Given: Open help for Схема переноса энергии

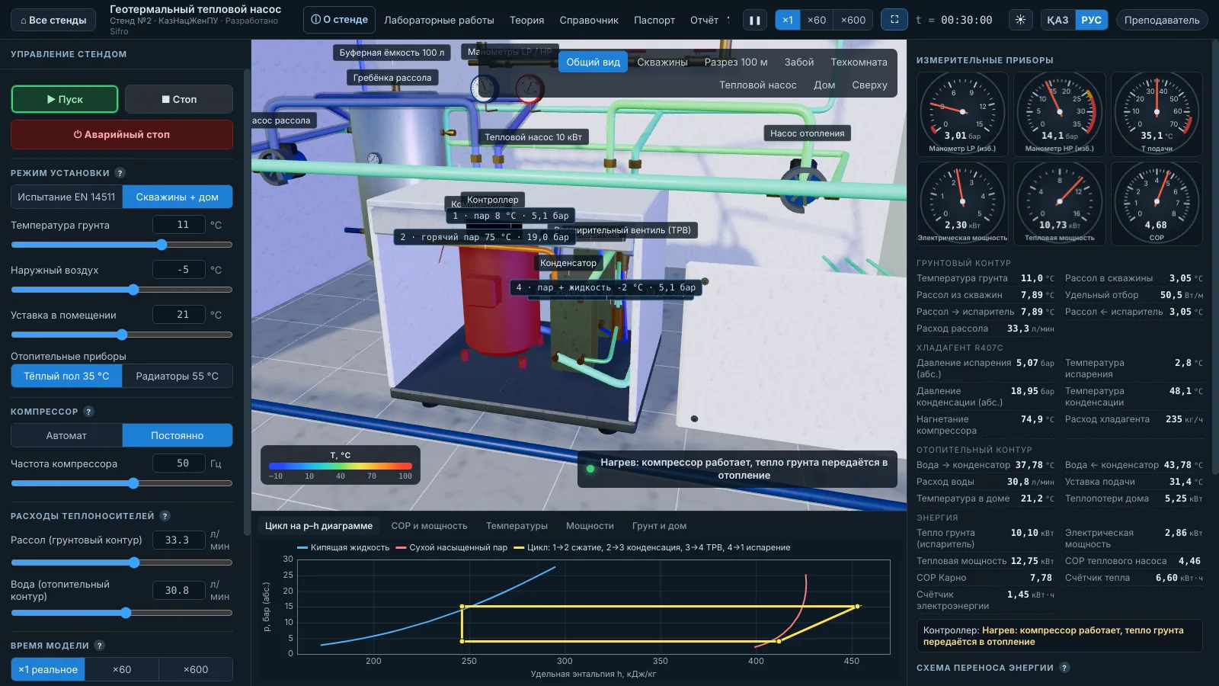Looking at the screenshot, I should (x=1064, y=668).
